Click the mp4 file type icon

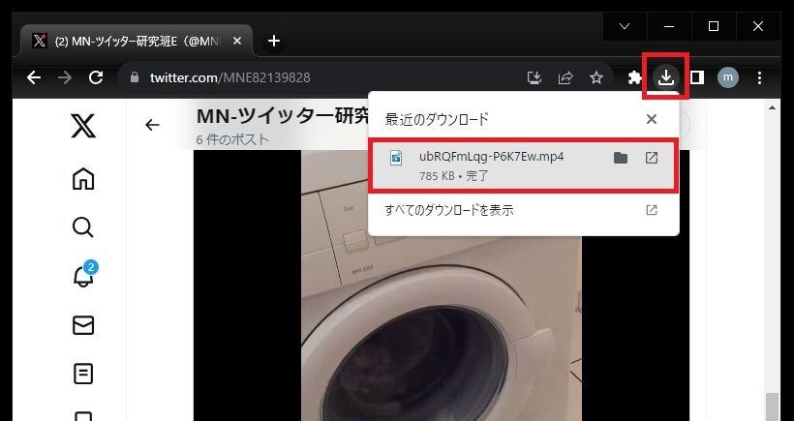click(x=395, y=158)
